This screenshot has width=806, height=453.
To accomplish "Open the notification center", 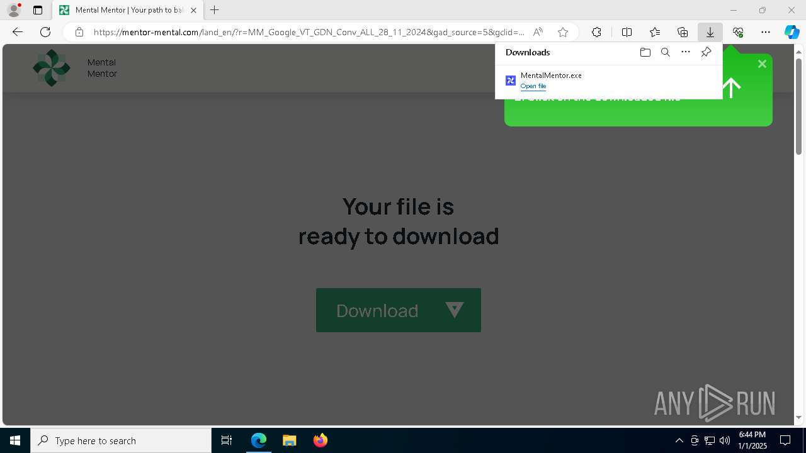I will point(785,440).
